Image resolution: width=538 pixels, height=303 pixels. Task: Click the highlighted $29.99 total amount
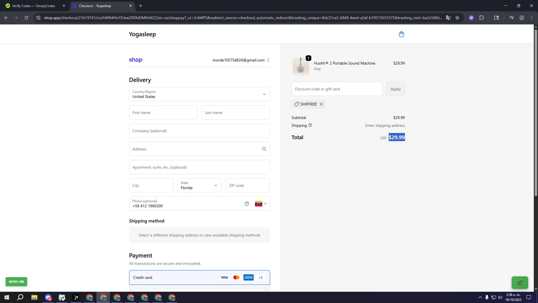[x=397, y=137]
